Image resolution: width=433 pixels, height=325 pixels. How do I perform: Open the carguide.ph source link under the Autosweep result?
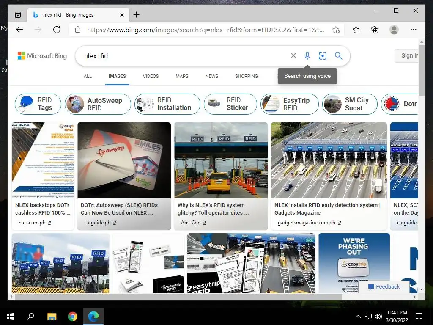pyautogui.click(x=100, y=223)
